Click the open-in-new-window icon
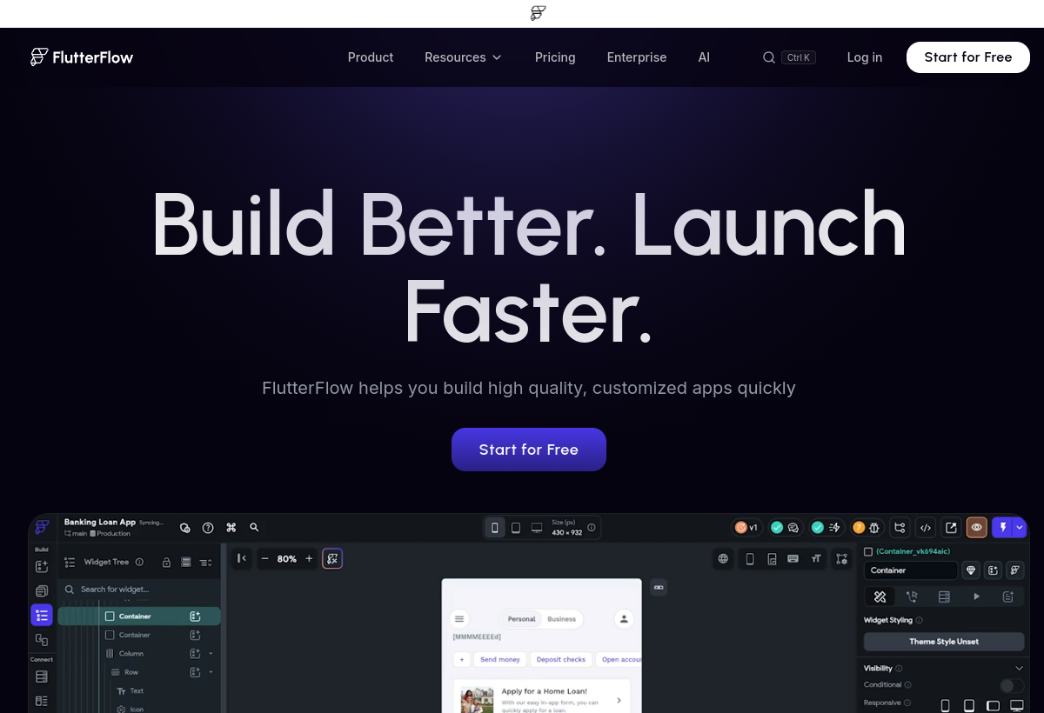Image resolution: width=1044 pixels, height=713 pixels. 952,527
